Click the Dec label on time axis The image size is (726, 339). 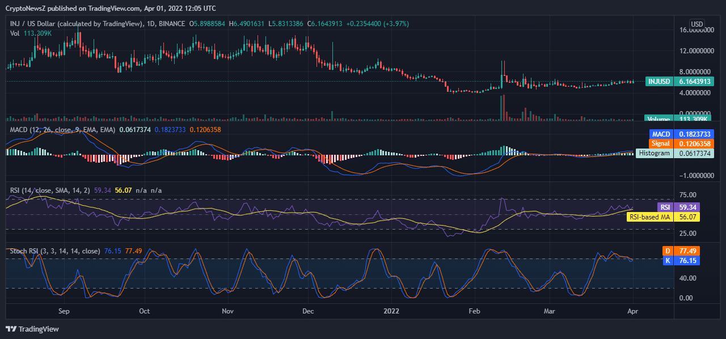[308, 311]
